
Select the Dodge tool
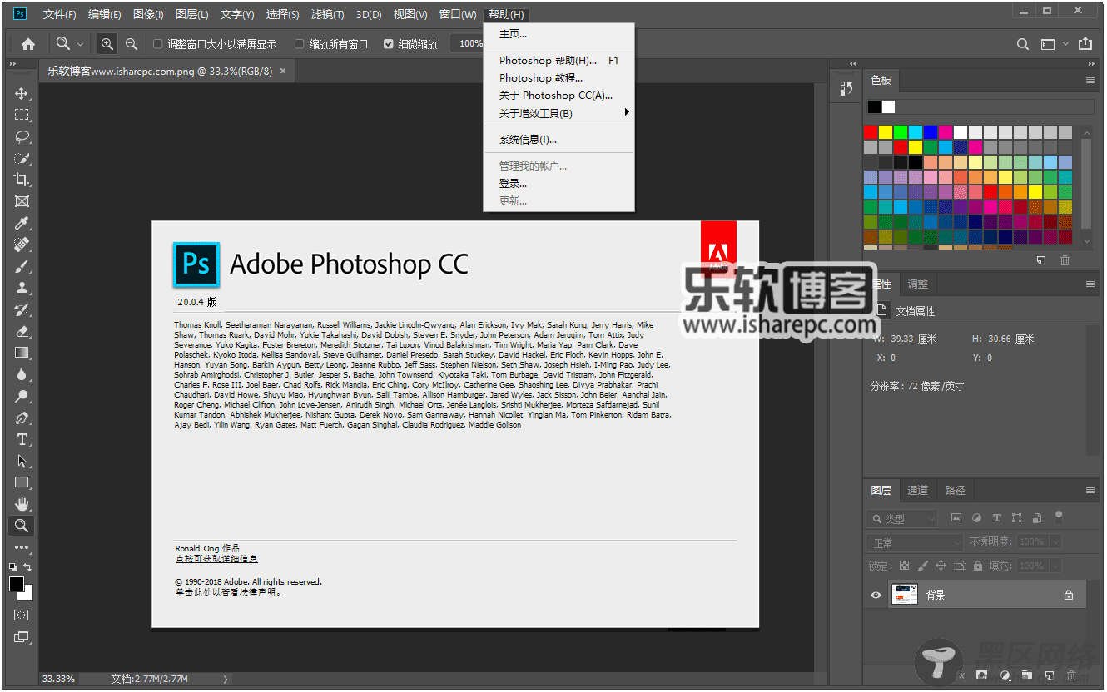(22, 396)
